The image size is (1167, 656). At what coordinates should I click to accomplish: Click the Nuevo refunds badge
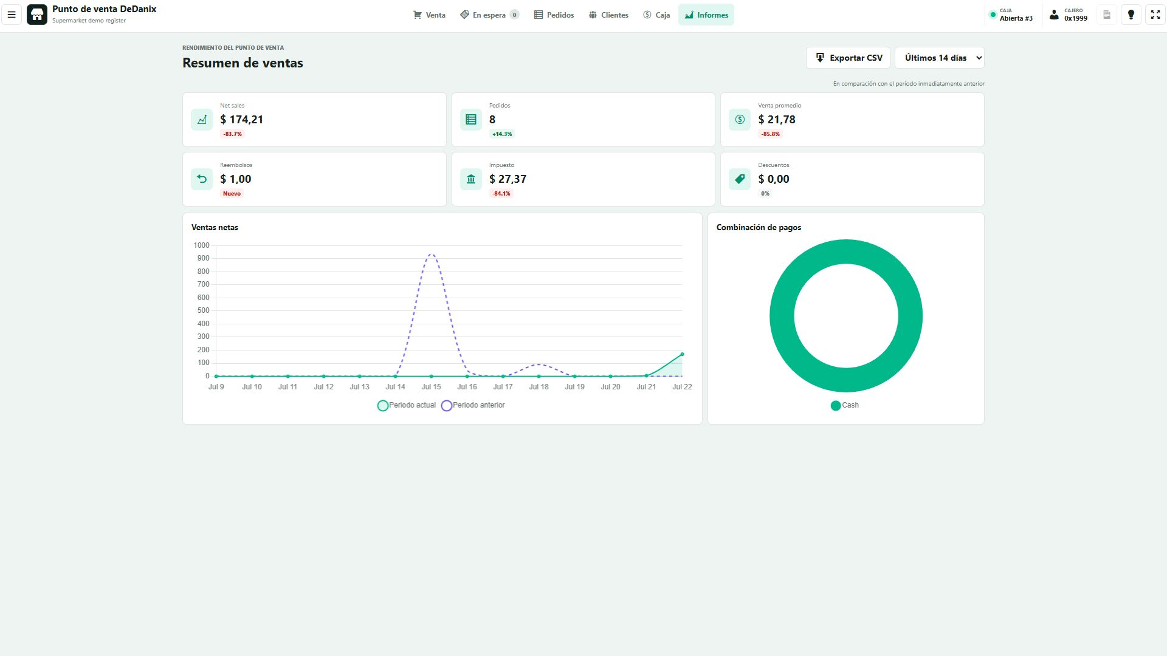(x=232, y=194)
